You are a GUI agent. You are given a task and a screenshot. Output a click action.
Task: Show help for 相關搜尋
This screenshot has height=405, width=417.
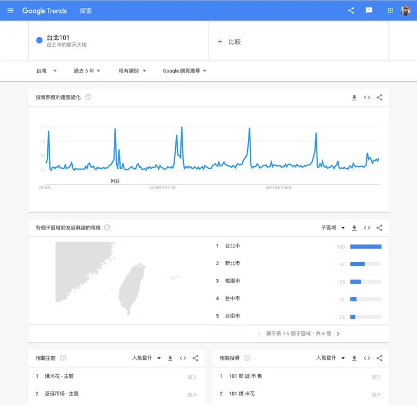(x=247, y=358)
